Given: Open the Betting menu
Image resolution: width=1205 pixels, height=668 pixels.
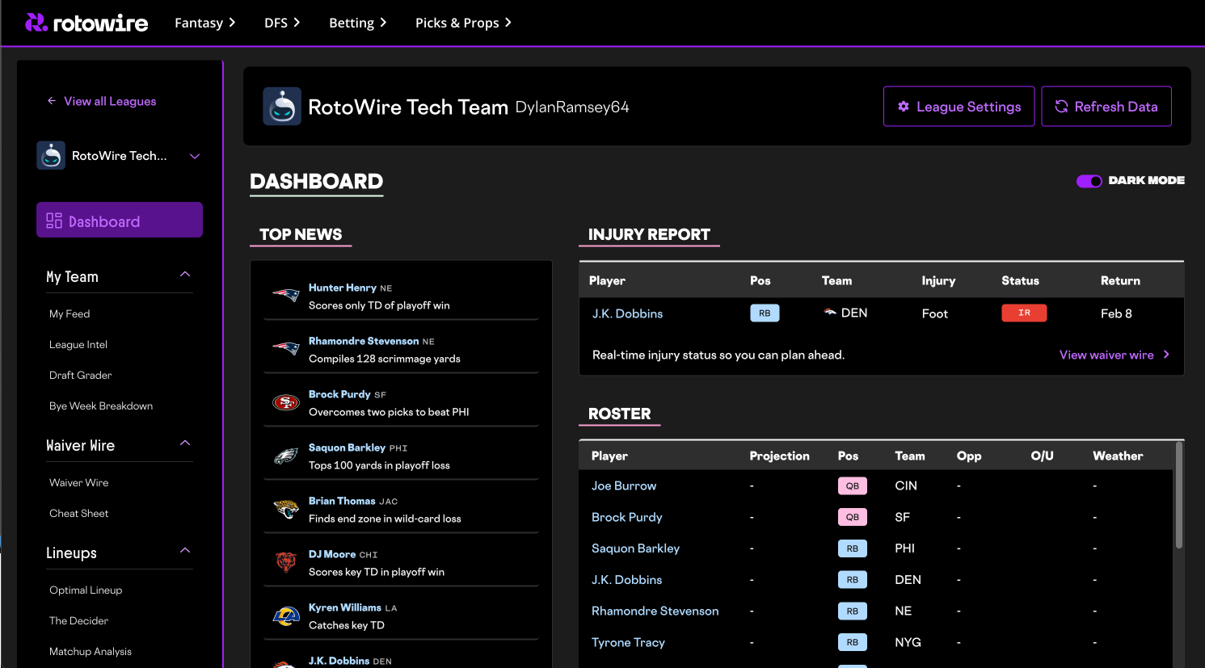Looking at the screenshot, I should 357,23.
